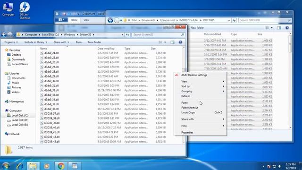This screenshot has height=170, width=302.
Task: Select Downloads under Favorites
Action: click(18, 59)
